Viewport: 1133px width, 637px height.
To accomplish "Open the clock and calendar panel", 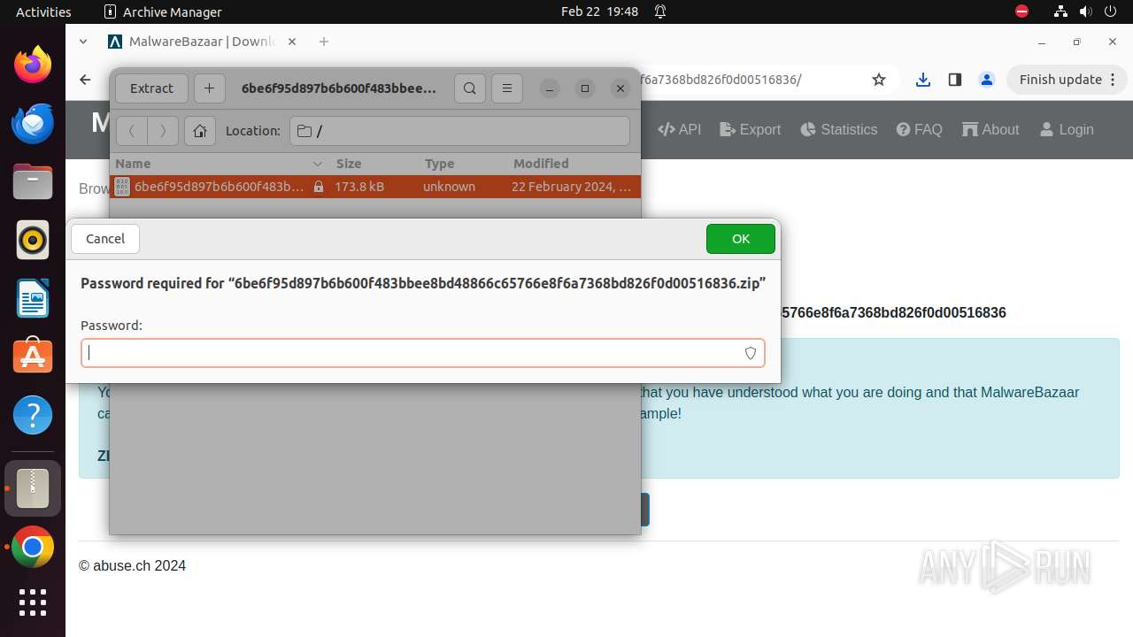I will coord(599,12).
